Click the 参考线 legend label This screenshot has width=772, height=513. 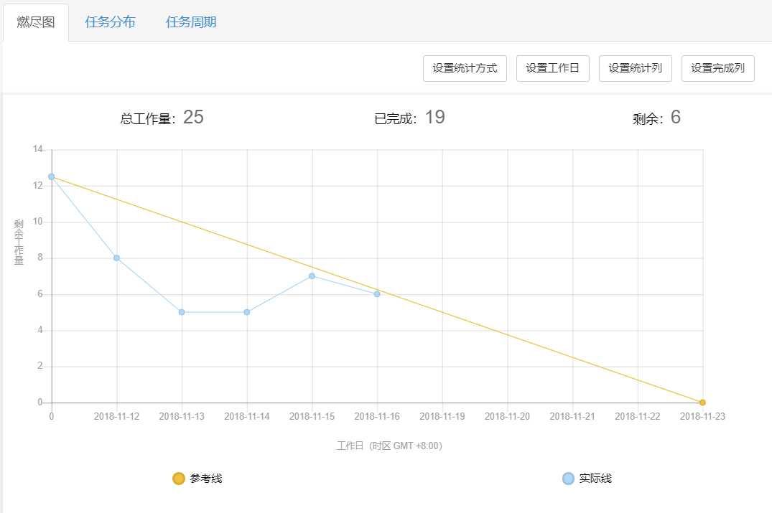pyautogui.click(x=206, y=478)
